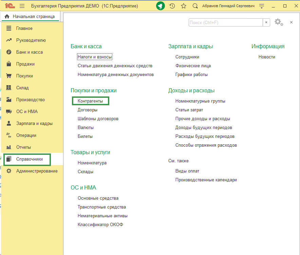Click the Склад grid icon

(9, 88)
